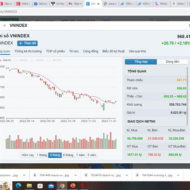Set chart range to 5 năm

pos(92,155)
